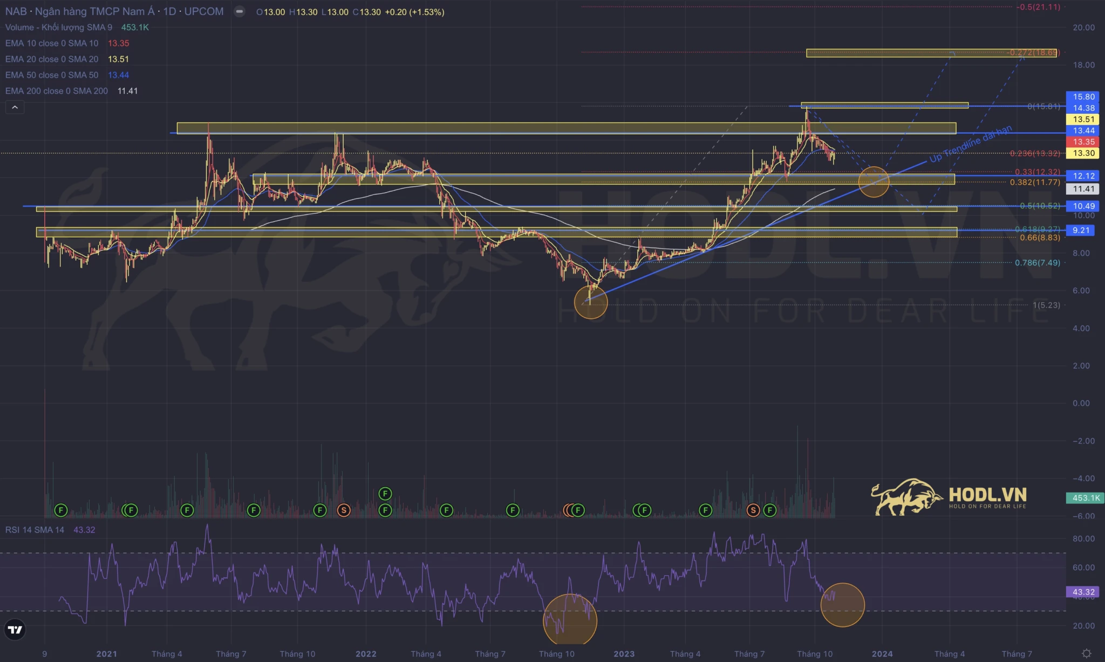Click the 13.30 yellow price label
Image resolution: width=1105 pixels, height=662 pixels.
(1083, 153)
